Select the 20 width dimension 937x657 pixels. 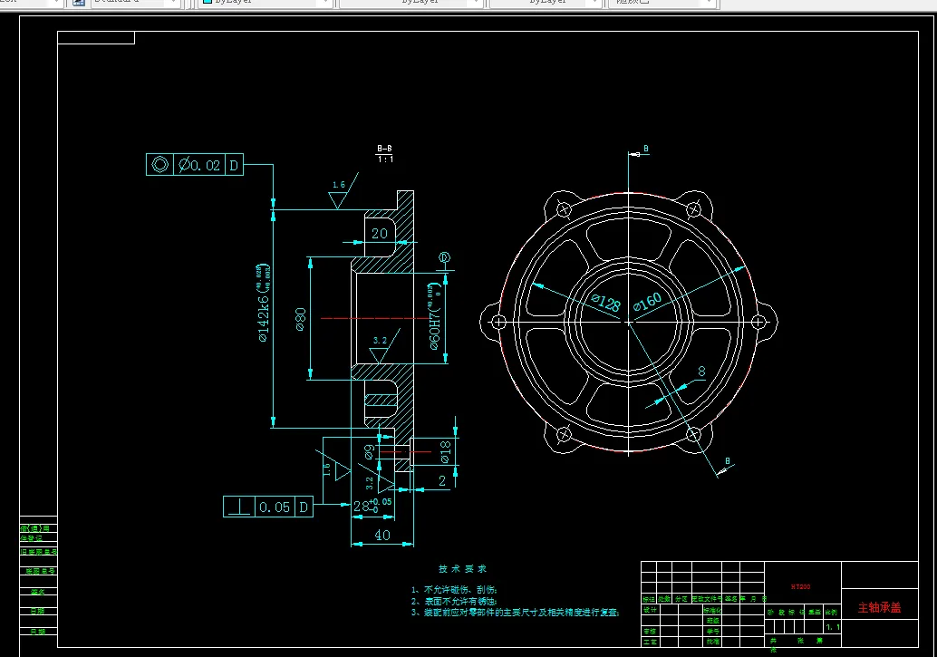[380, 234]
